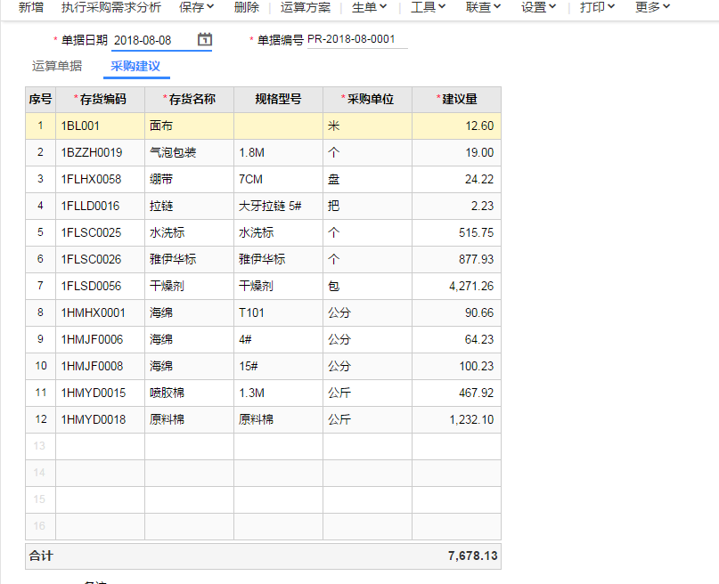Select the 采购建议 tab

[x=135, y=66]
